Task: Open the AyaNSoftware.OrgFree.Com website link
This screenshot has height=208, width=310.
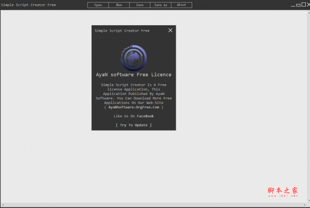Action: pos(133,107)
